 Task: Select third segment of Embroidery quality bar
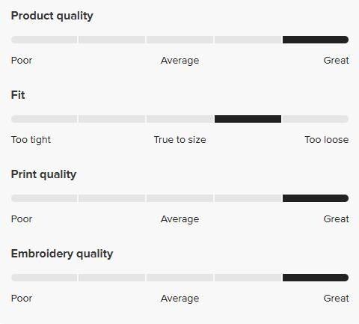click(179, 278)
